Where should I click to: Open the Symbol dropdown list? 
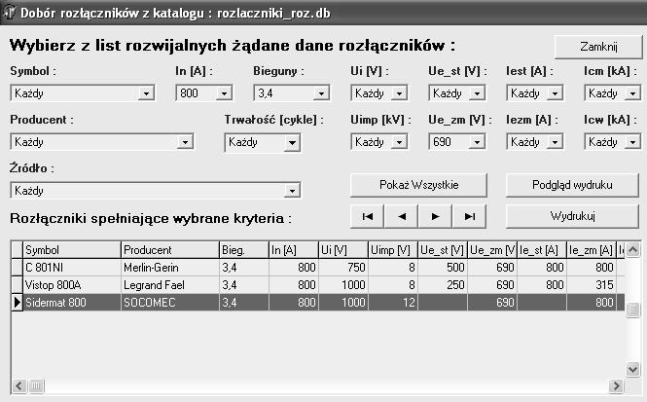point(146,93)
